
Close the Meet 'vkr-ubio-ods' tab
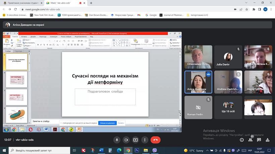coord(85,3)
